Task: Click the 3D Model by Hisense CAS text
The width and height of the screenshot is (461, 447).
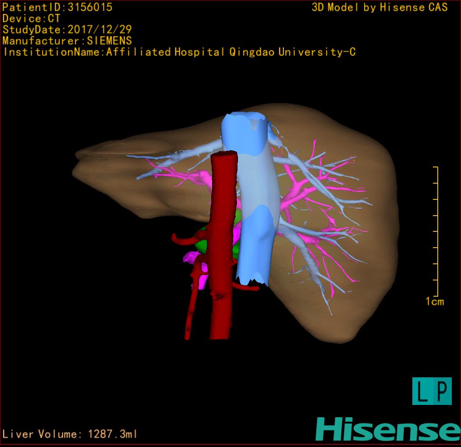Action: (379, 7)
